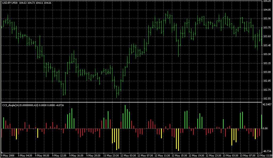Click the USDJPY,M30 chart title
The image size is (273, 158).
pyautogui.click(x=10, y=3)
